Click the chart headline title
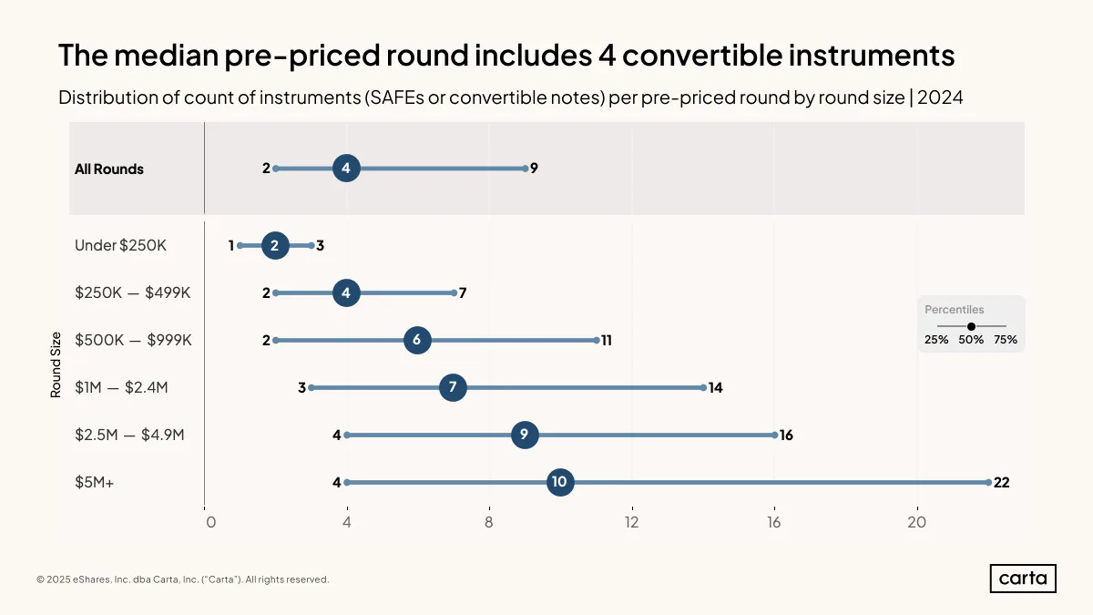The width and height of the screenshot is (1093, 615). coord(506,56)
